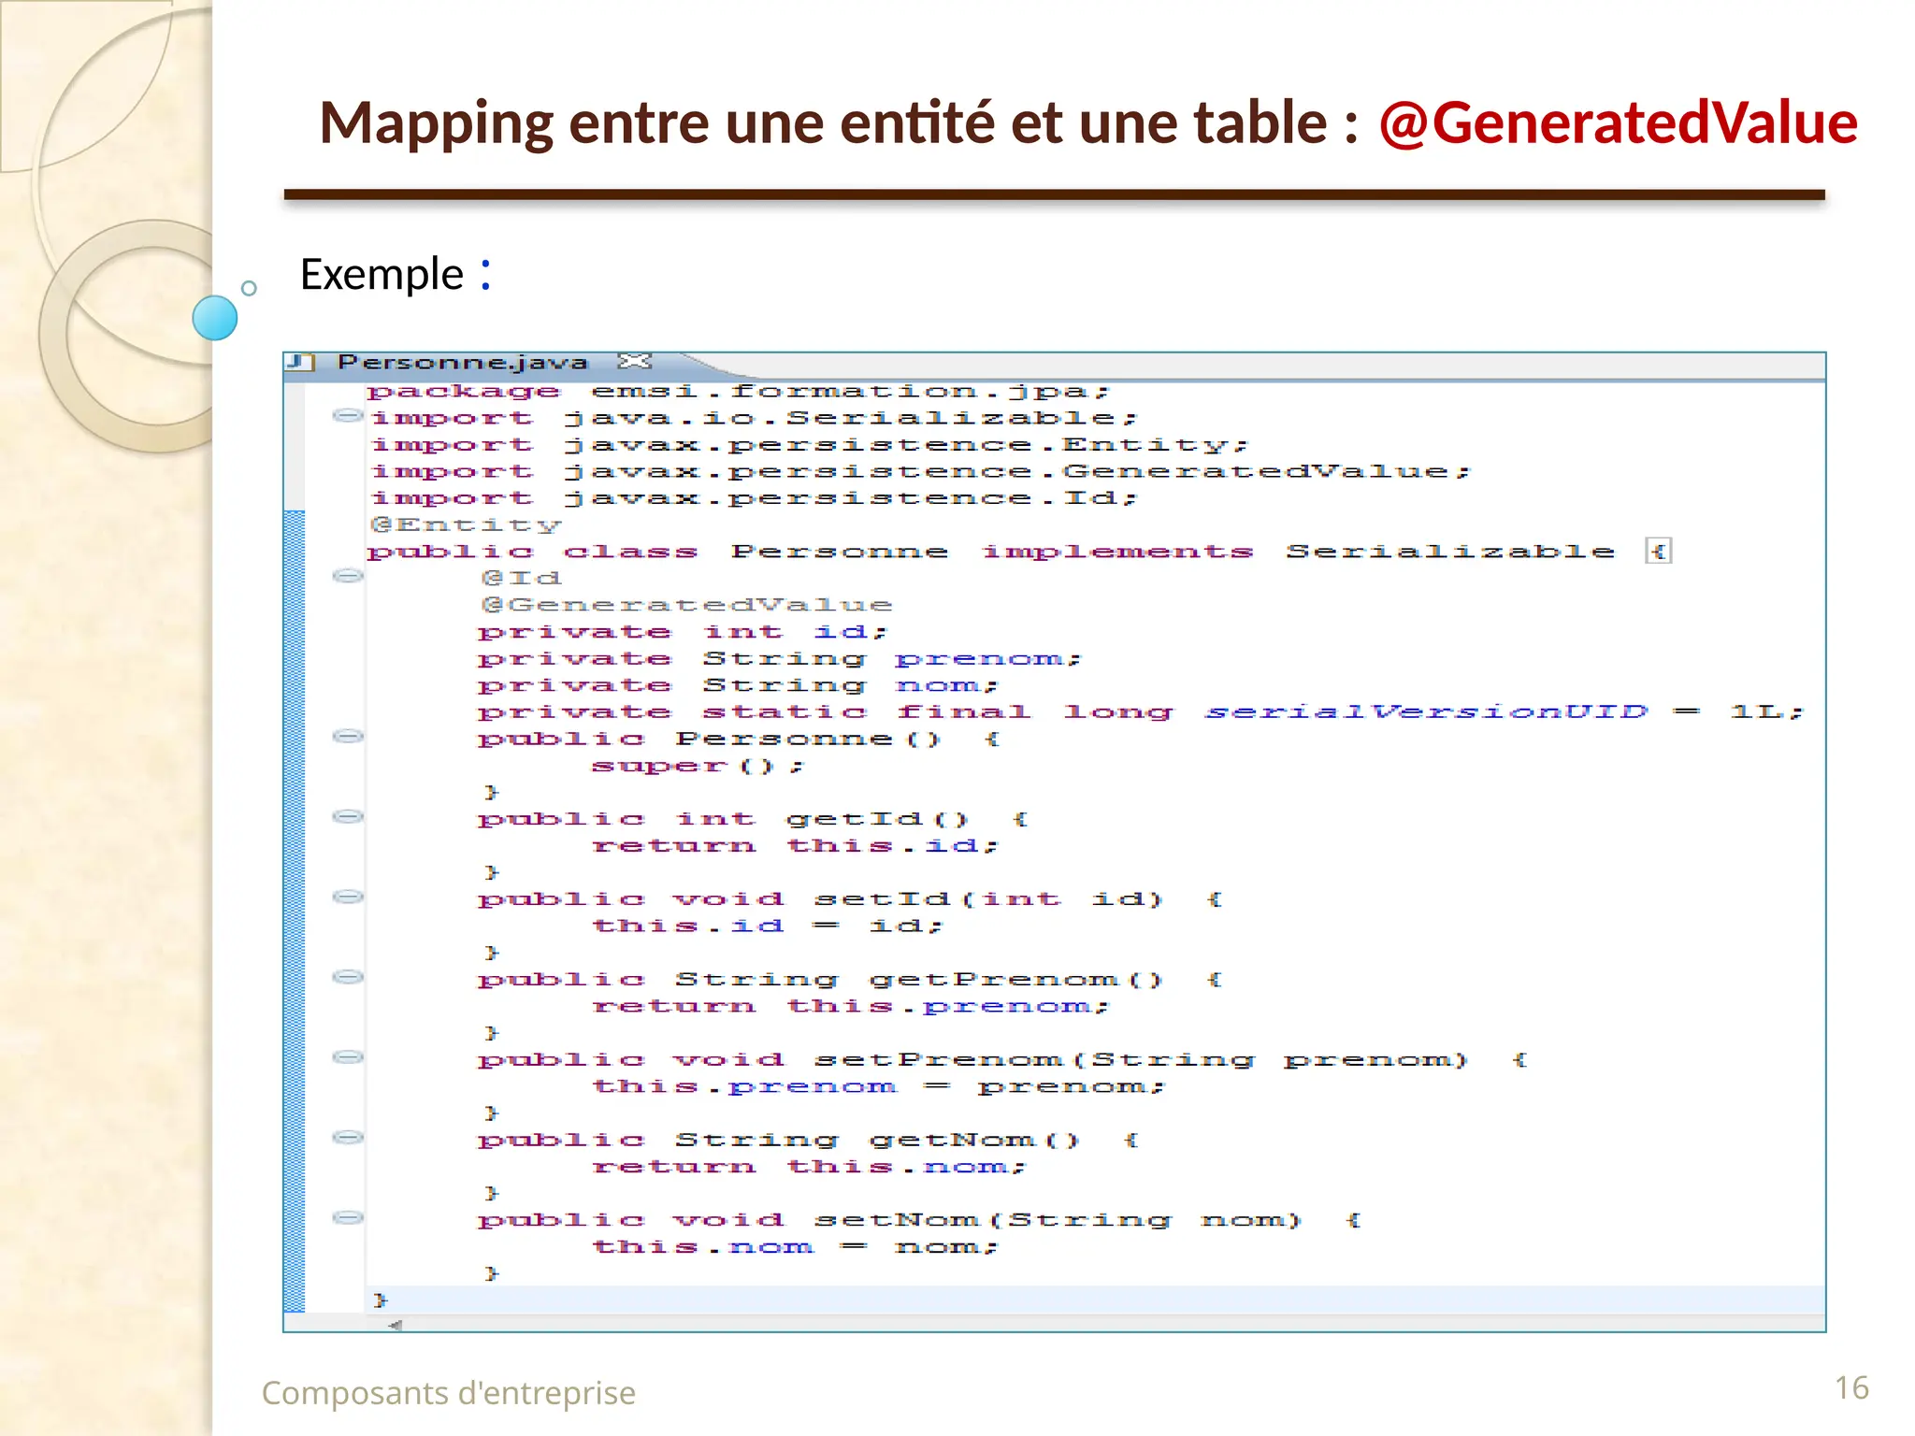Click the highlighted opening brace after Serializable
The image size is (1915, 1436).
point(1659,552)
